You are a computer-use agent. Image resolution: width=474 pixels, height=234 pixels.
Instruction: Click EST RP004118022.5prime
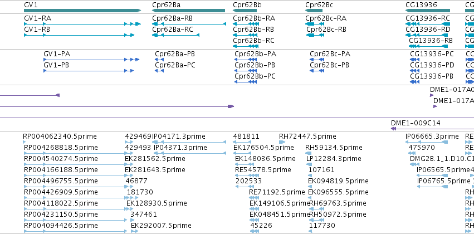(x=61, y=203)
